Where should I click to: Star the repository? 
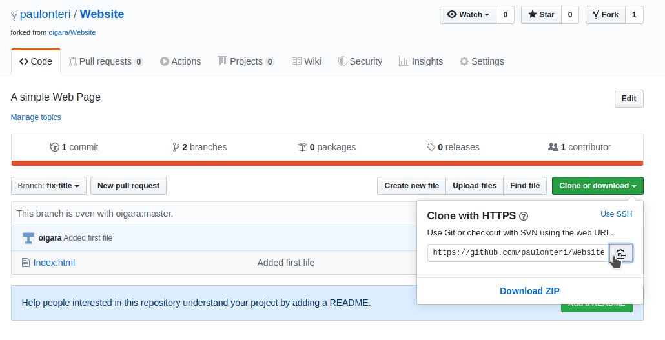(x=541, y=15)
